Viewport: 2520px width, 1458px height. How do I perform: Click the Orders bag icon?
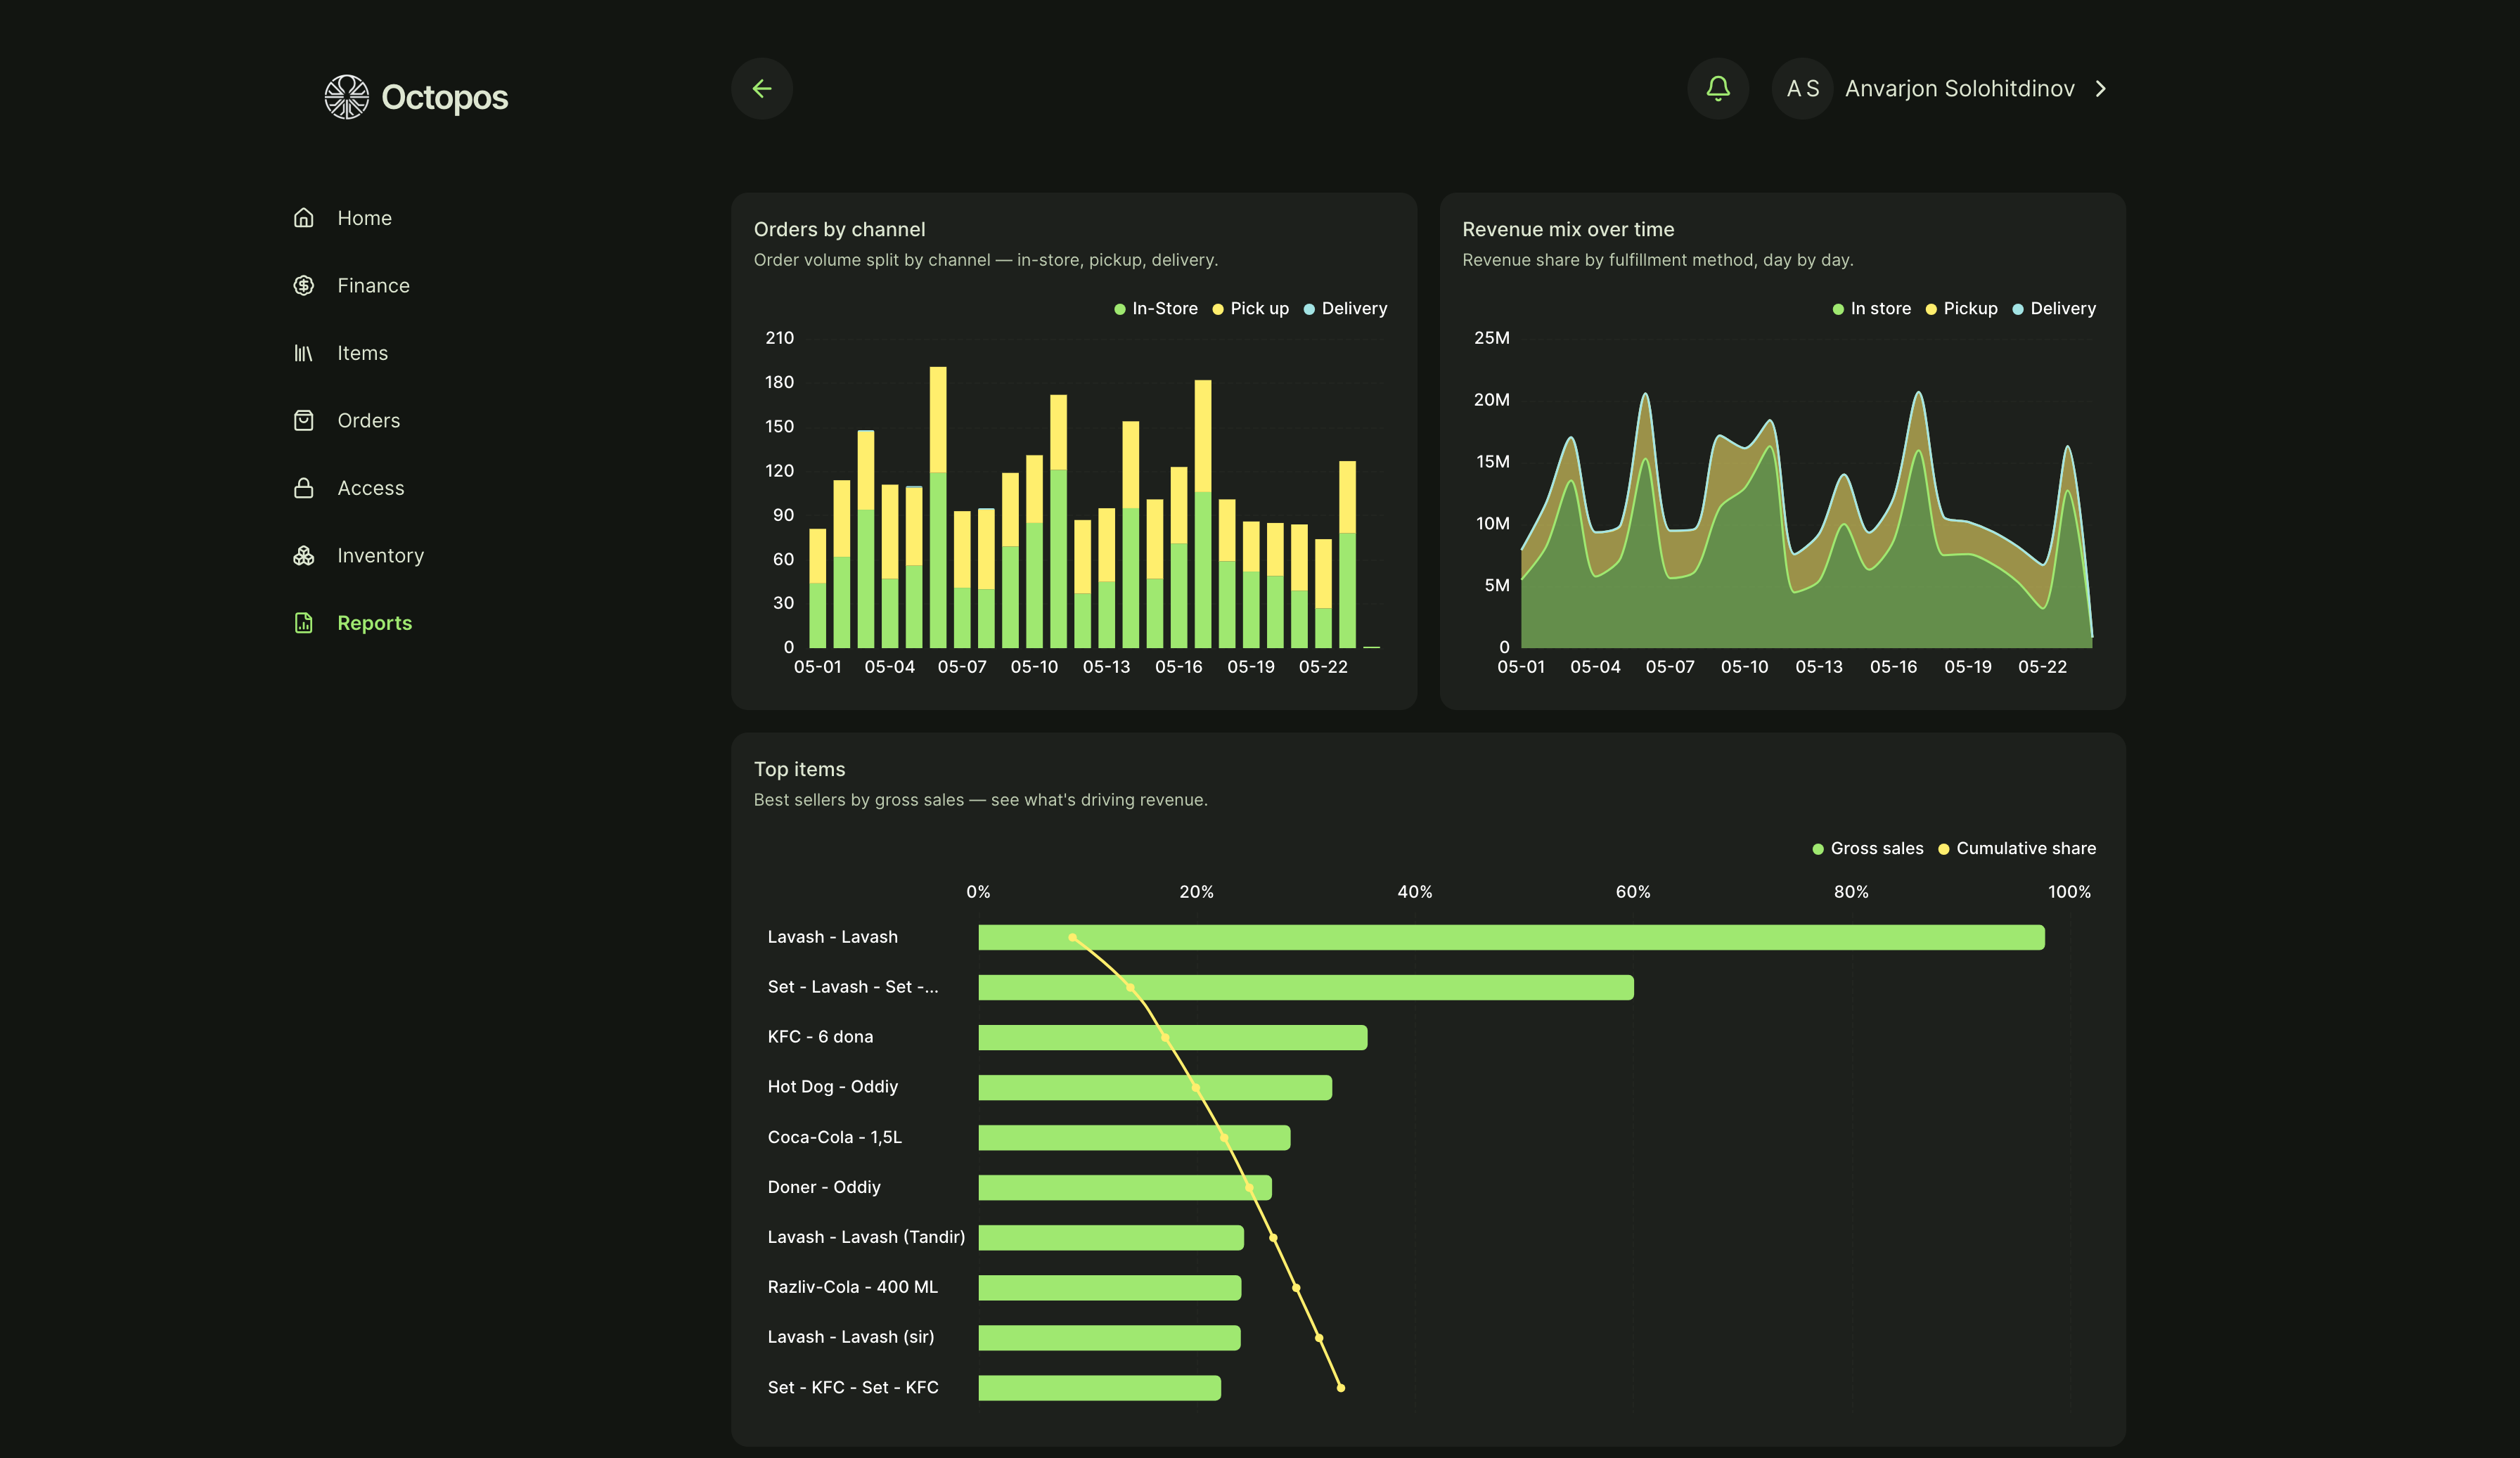(x=304, y=421)
